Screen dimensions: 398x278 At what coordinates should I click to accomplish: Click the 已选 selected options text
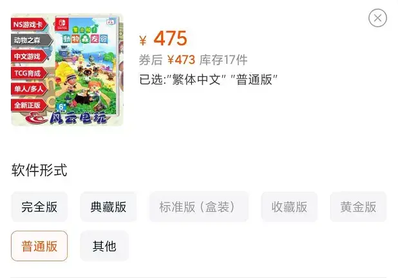point(208,79)
